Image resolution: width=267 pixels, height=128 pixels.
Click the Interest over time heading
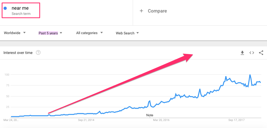(x=18, y=53)
